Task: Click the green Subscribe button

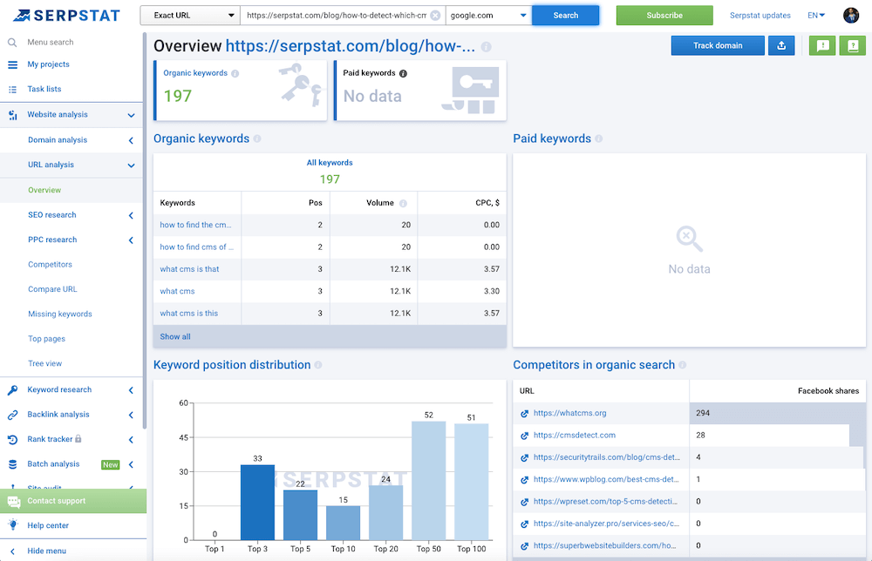Action: pos(664,16)
